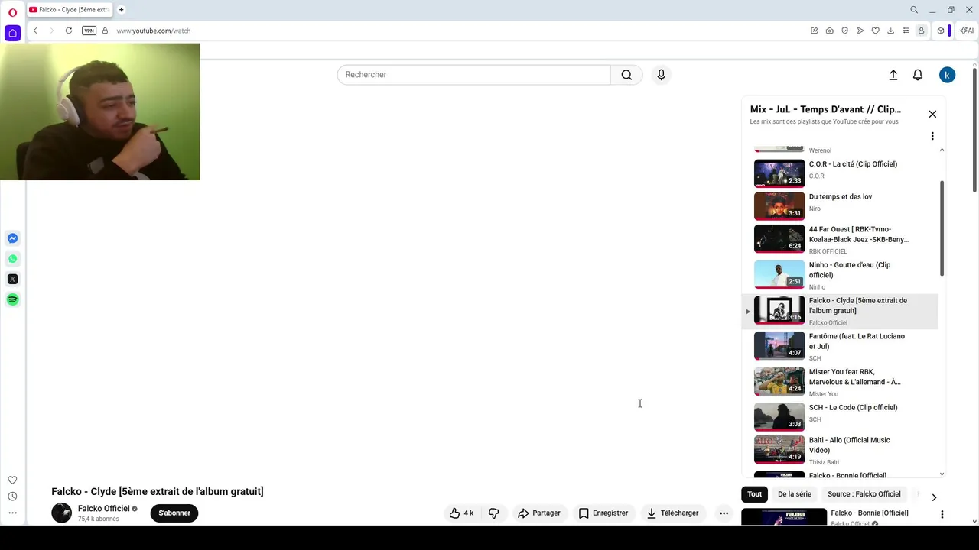This screenshot has width=979, height=550.
Task: Open the account avatar 'k' menu
Action: (x=947, y=75)
